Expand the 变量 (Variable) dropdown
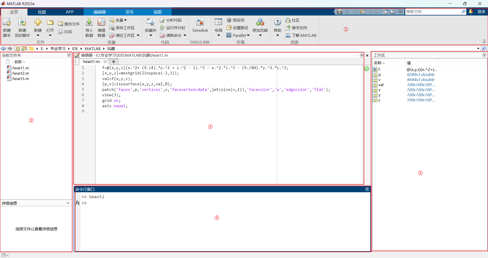488x258 pixels. [118, 20]
